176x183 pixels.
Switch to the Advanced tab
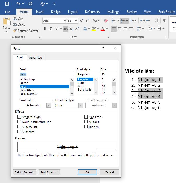click(x=36, y=58)
